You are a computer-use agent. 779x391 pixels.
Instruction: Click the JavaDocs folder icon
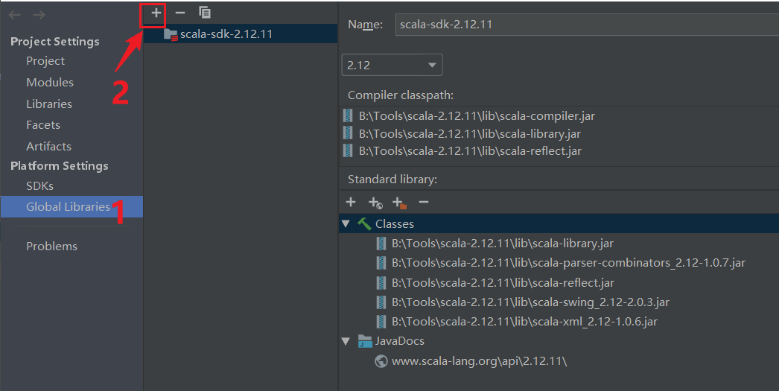(365, 341)
